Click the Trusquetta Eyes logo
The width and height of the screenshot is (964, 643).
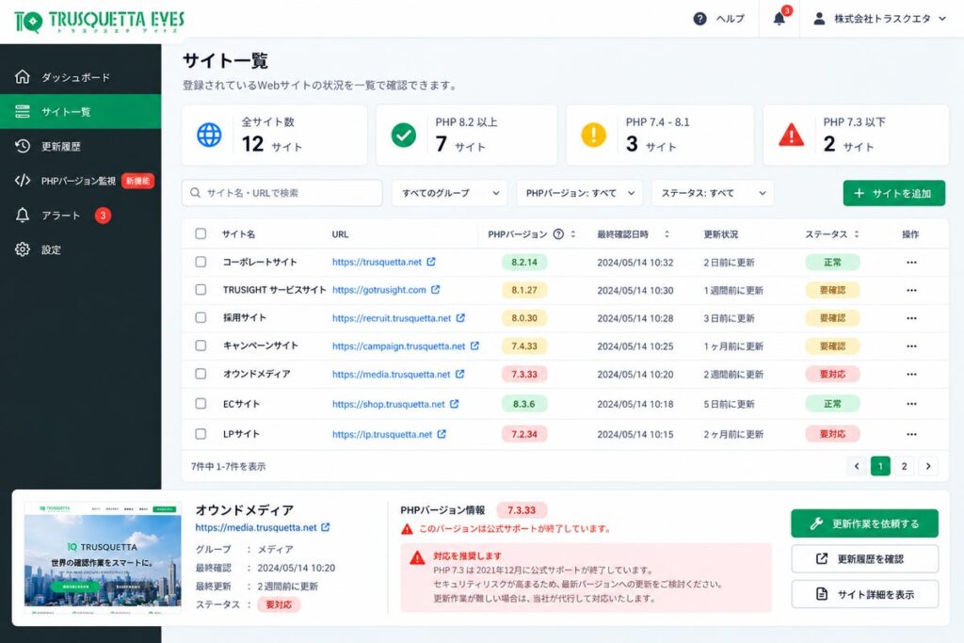99,21
